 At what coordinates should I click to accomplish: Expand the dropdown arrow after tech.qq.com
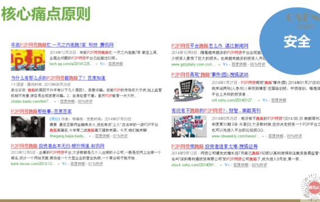tap(97, 64)
